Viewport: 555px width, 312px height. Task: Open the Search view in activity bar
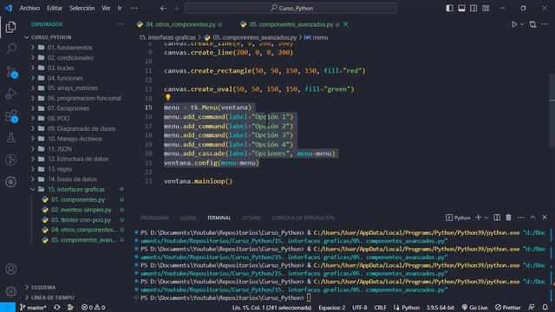tap(11, 49)
